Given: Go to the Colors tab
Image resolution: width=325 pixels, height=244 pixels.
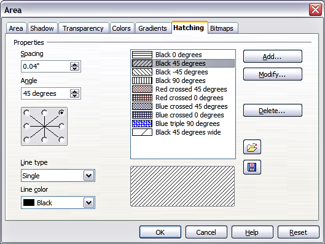Looking at the screenshot, I should point(122,28).
